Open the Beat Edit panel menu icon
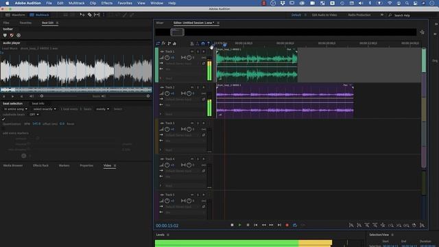The width and height of the screenshot is (439, 247). click(x=57, y=23)
